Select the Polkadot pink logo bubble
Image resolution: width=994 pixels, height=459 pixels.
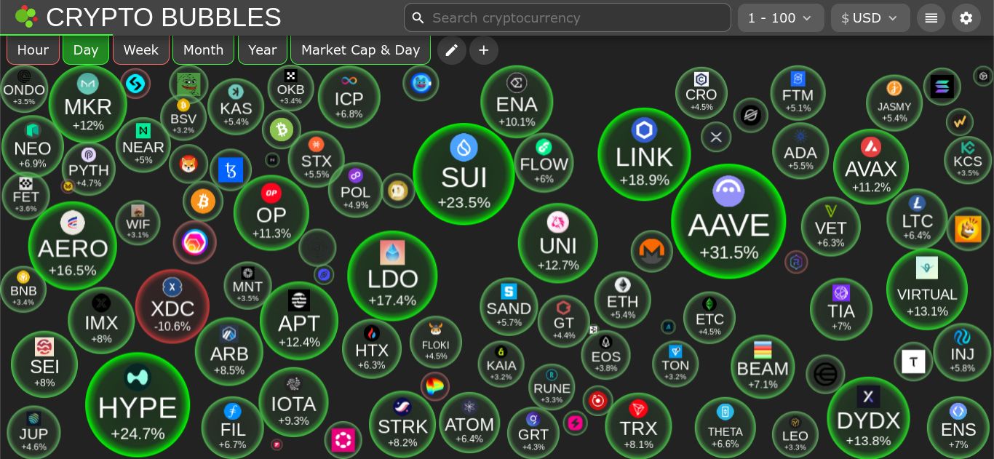coord(343,439)
